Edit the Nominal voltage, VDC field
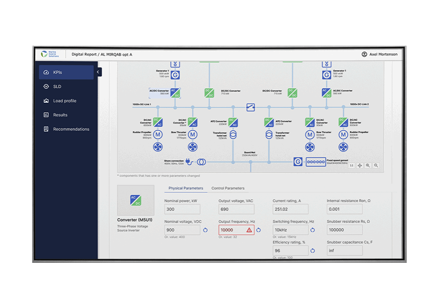Viewport: 438px width, 307px height. (x=182, y=230)
